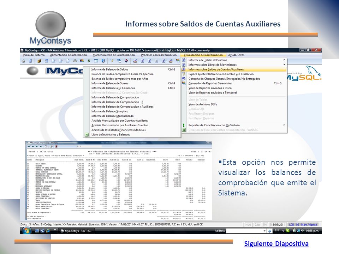Click the volume speaker tray icon
Viewport: 339px width, 254px height.
tap(302, 230)
